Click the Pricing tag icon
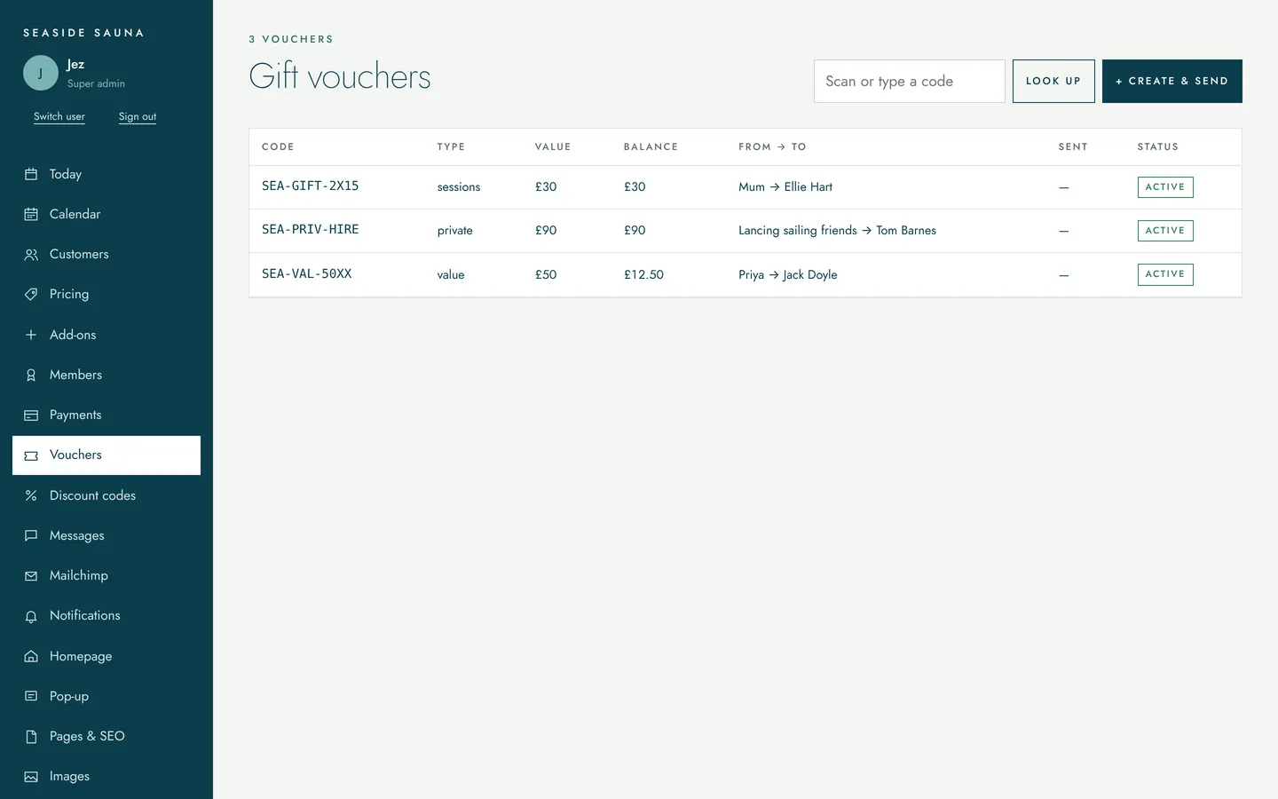Screen dimensions: 1278x799 coord(31,294)
